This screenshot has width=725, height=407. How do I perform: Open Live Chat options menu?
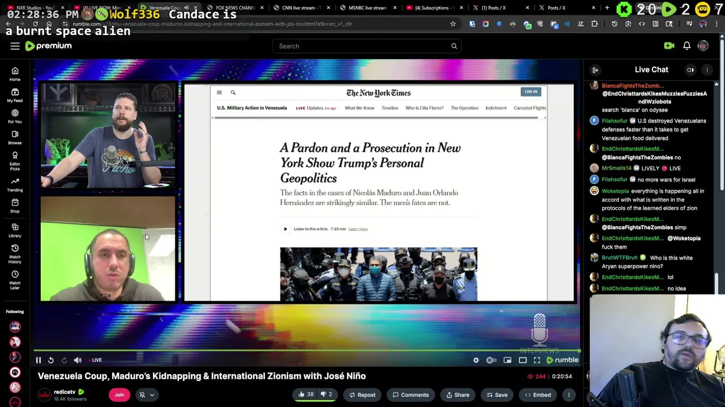(x=707, y=70)
